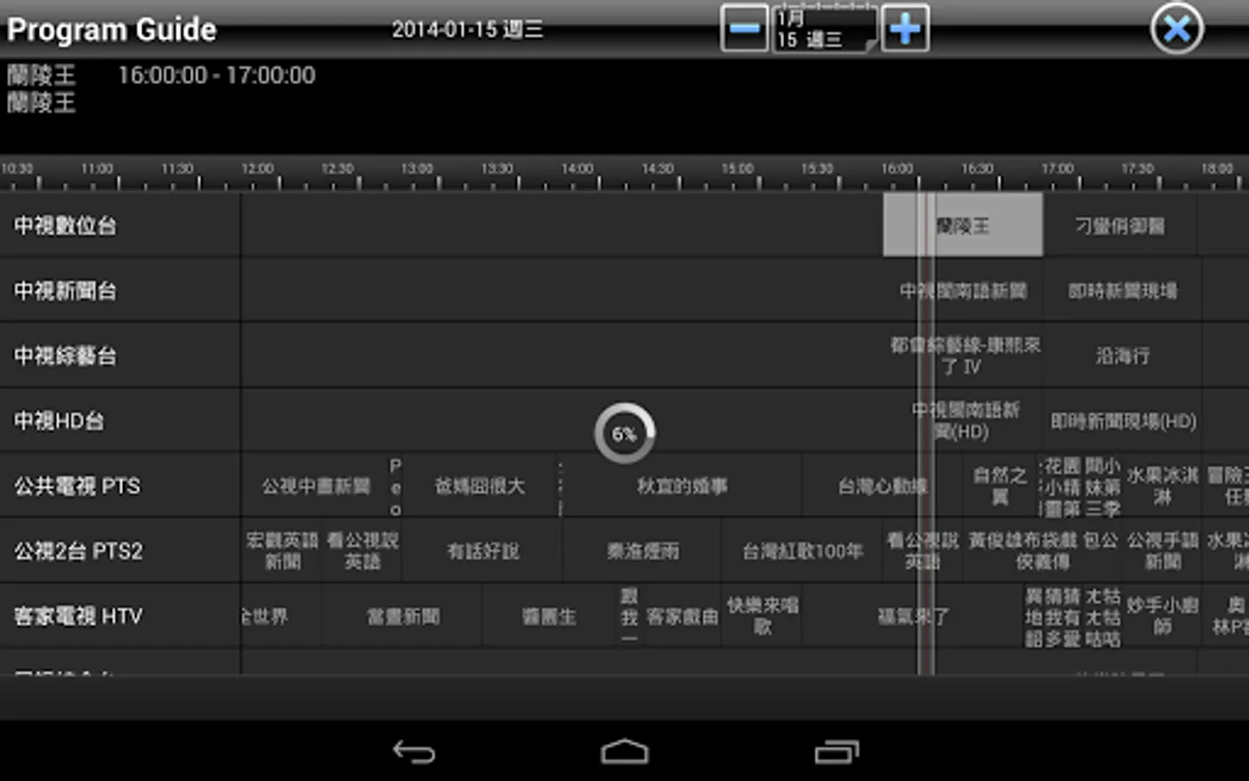Select the 秋宜的婚事 program cell
Screen dimensions: 1249x781
[682, 486]
